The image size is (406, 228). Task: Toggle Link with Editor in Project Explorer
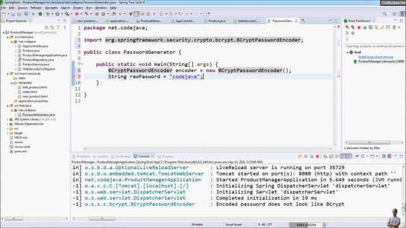coord(52,27)
